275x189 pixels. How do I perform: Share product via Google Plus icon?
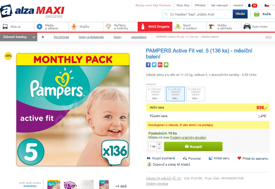(160, 65)
